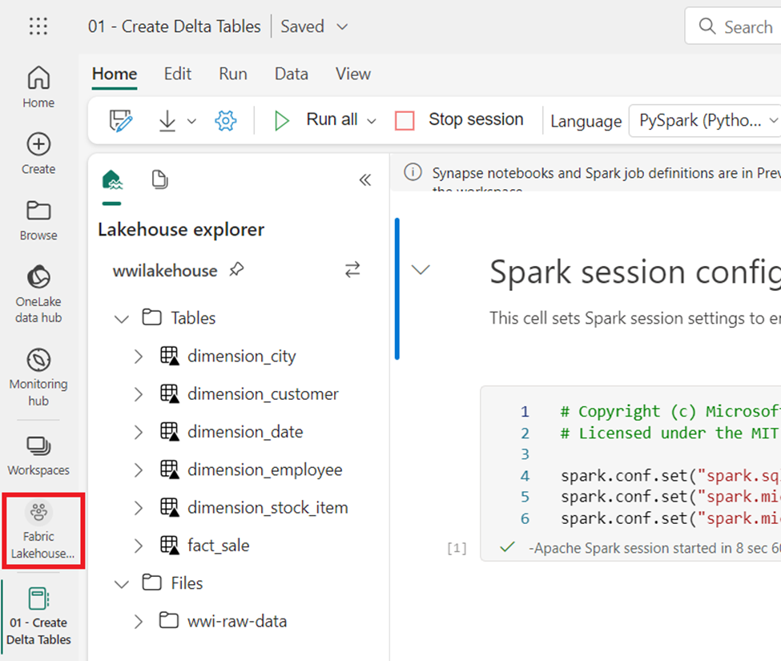Switch to the Resources file icon tab

coord(159,179)
